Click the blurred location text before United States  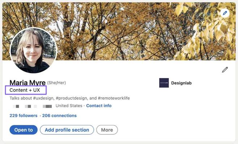[x=33, y=106]
